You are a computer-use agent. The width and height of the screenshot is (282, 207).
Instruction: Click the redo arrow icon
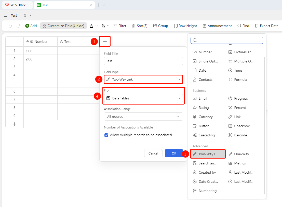(x=18, y=26)
